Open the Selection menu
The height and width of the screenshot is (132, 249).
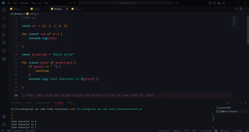click(24, 3)
